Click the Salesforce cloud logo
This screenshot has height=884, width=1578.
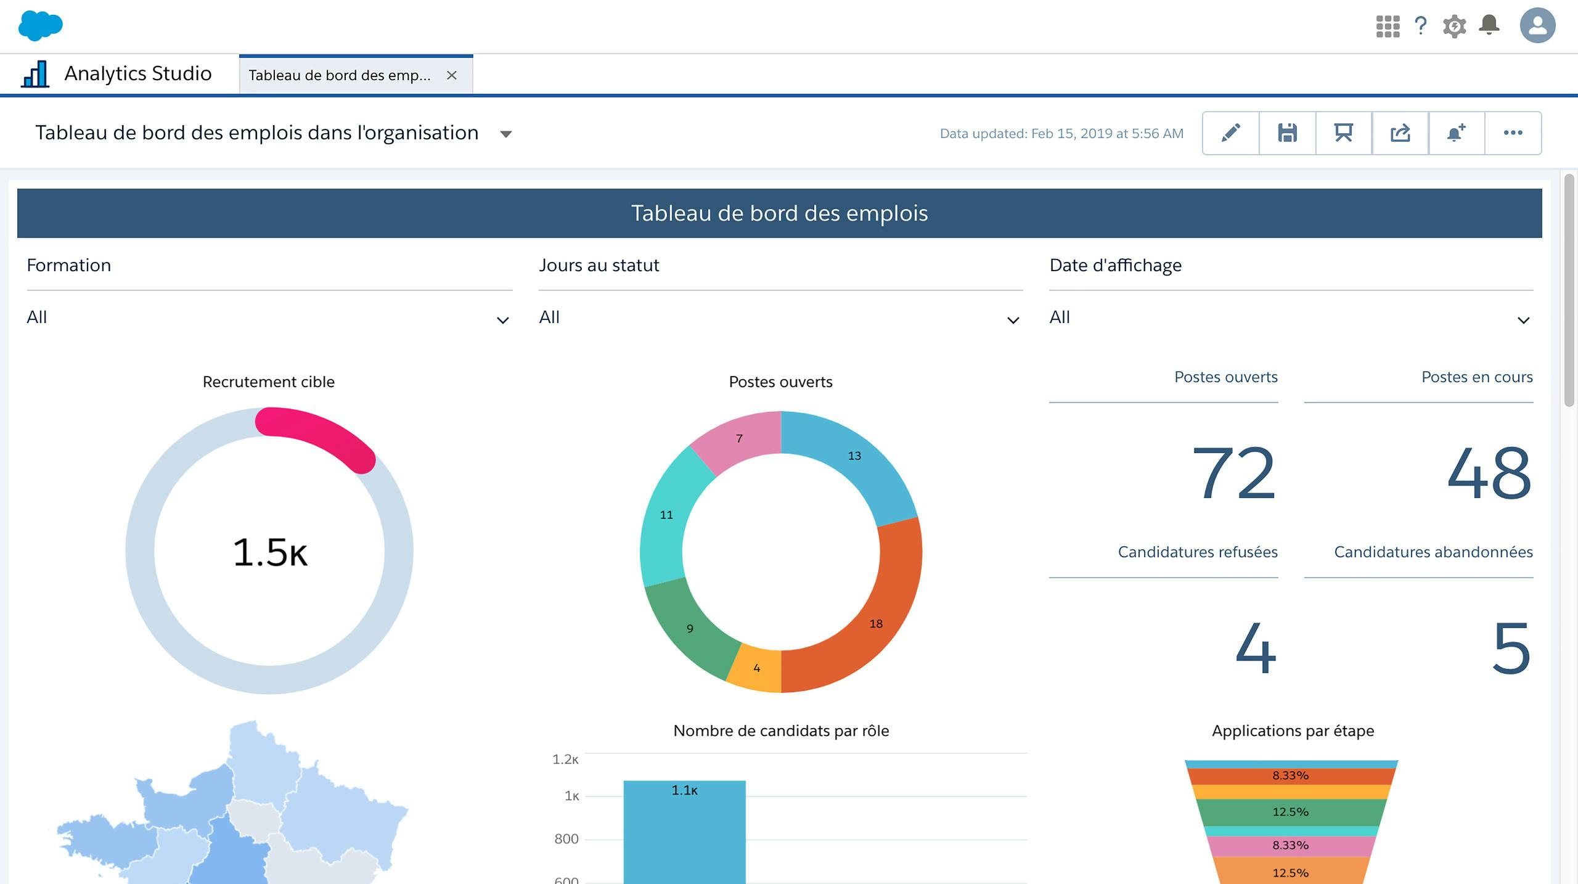pos(40,26)
